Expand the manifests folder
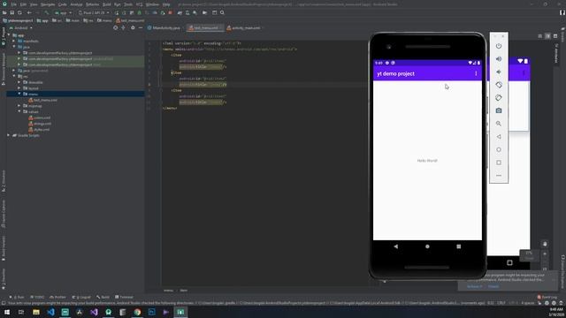The image size is (566, 318). (x=14, y=42)
